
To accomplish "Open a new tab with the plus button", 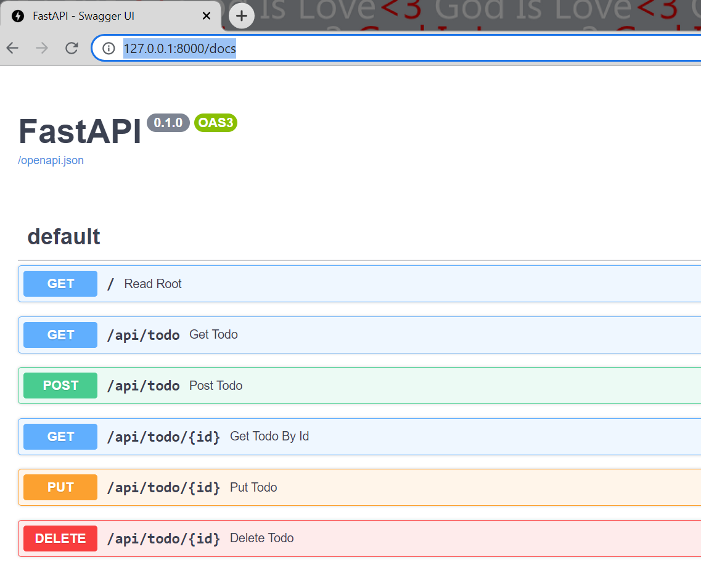I will click(x=242, y=16).
